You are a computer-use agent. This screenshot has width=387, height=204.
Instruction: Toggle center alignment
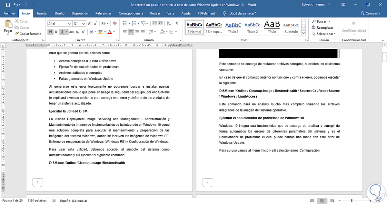pos(131,32)
